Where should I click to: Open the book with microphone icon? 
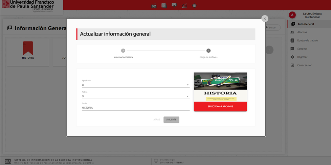[x=174, y=5]
